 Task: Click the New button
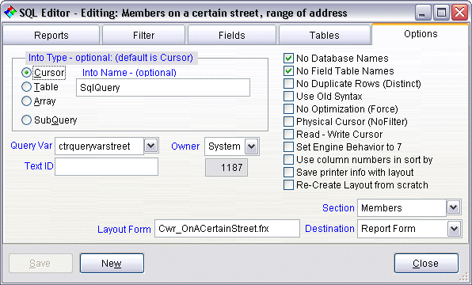pyautogui.click(x=112, y=264)
